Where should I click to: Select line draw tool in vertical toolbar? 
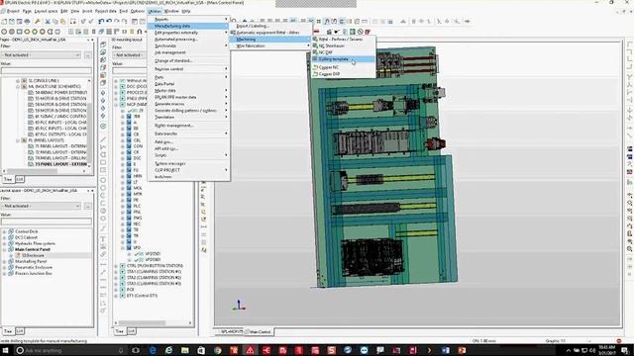pyautogui.click(x=103, y=139)
